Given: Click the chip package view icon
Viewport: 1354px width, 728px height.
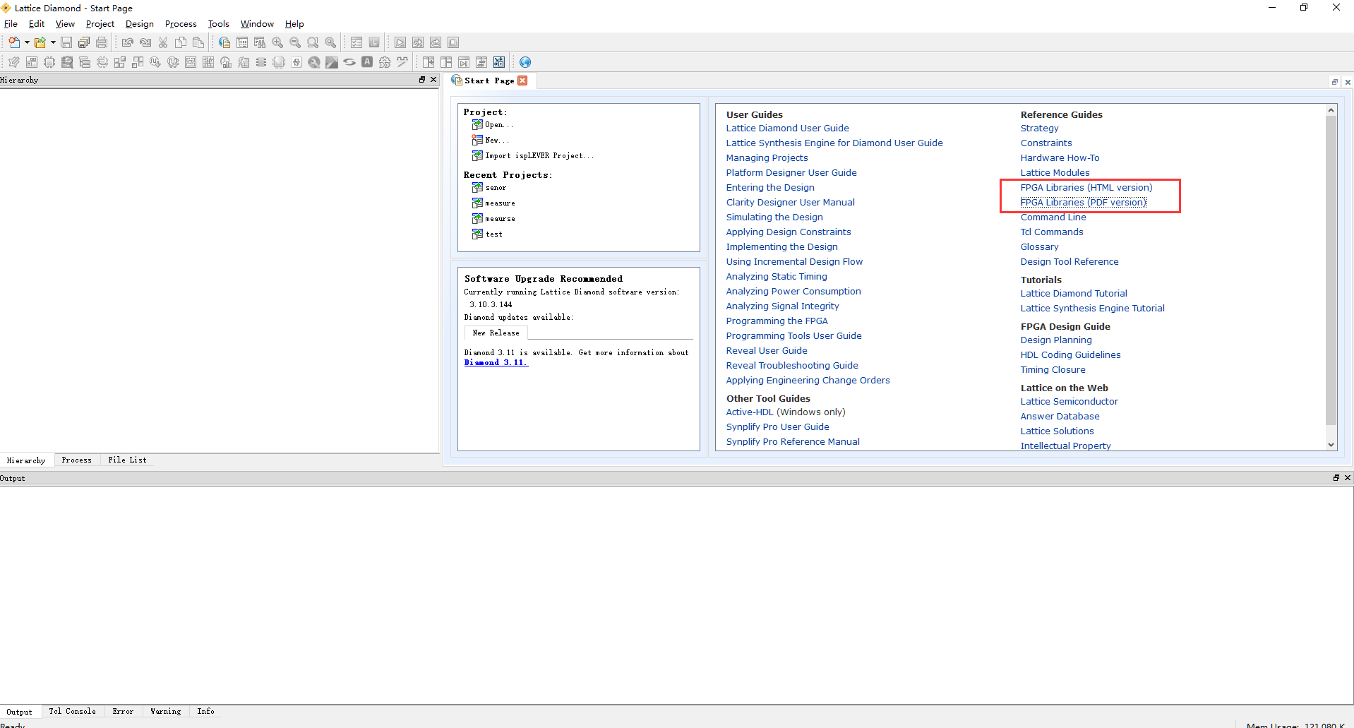Looking at the screenshot, I should pos(49,62).
